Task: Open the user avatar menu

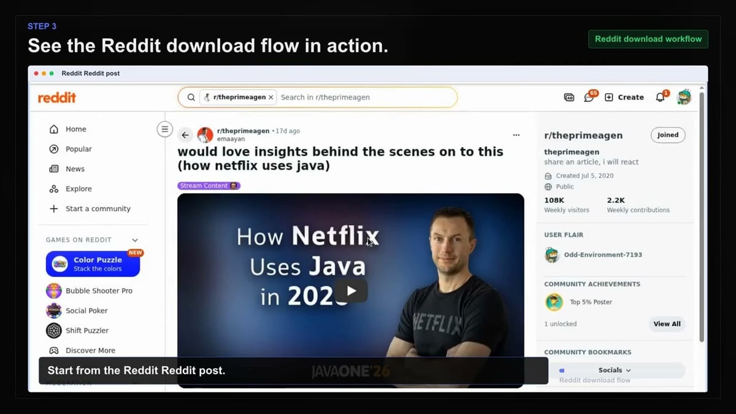Action: [x=684, y=97]
